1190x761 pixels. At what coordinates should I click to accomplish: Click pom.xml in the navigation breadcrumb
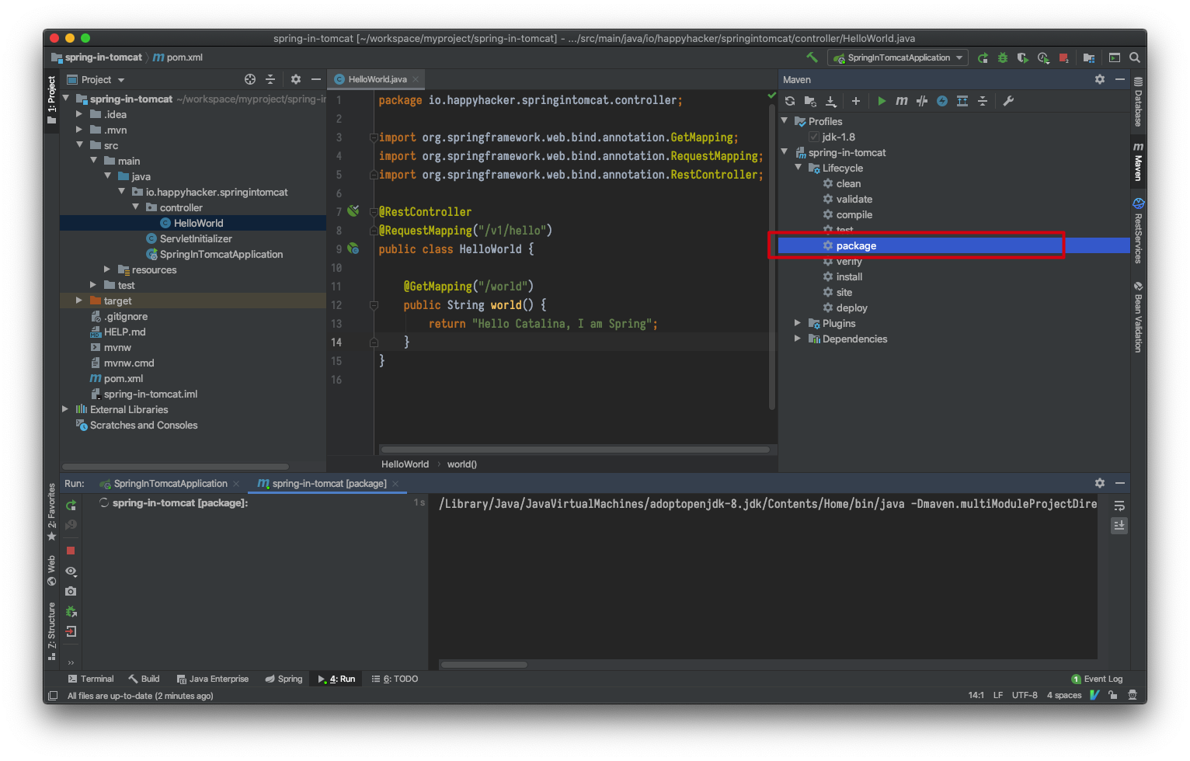(178, 57)
